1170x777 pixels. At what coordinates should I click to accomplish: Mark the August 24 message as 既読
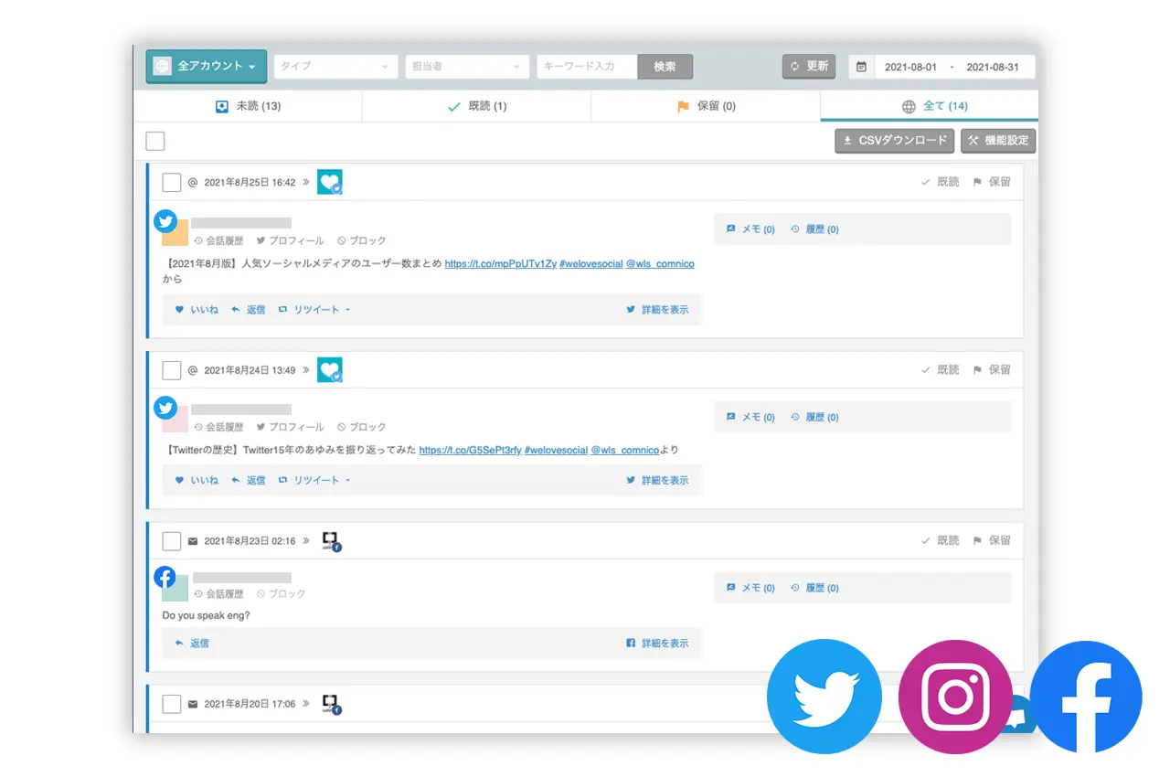click(x=941, y=370)
